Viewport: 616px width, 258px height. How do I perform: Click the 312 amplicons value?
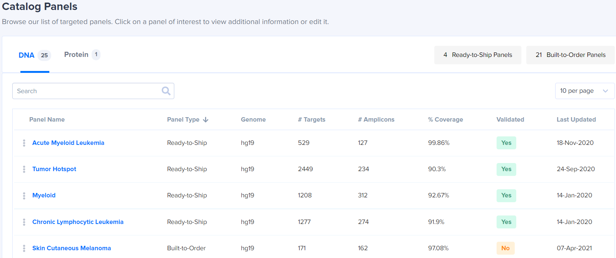click(363, 196)
